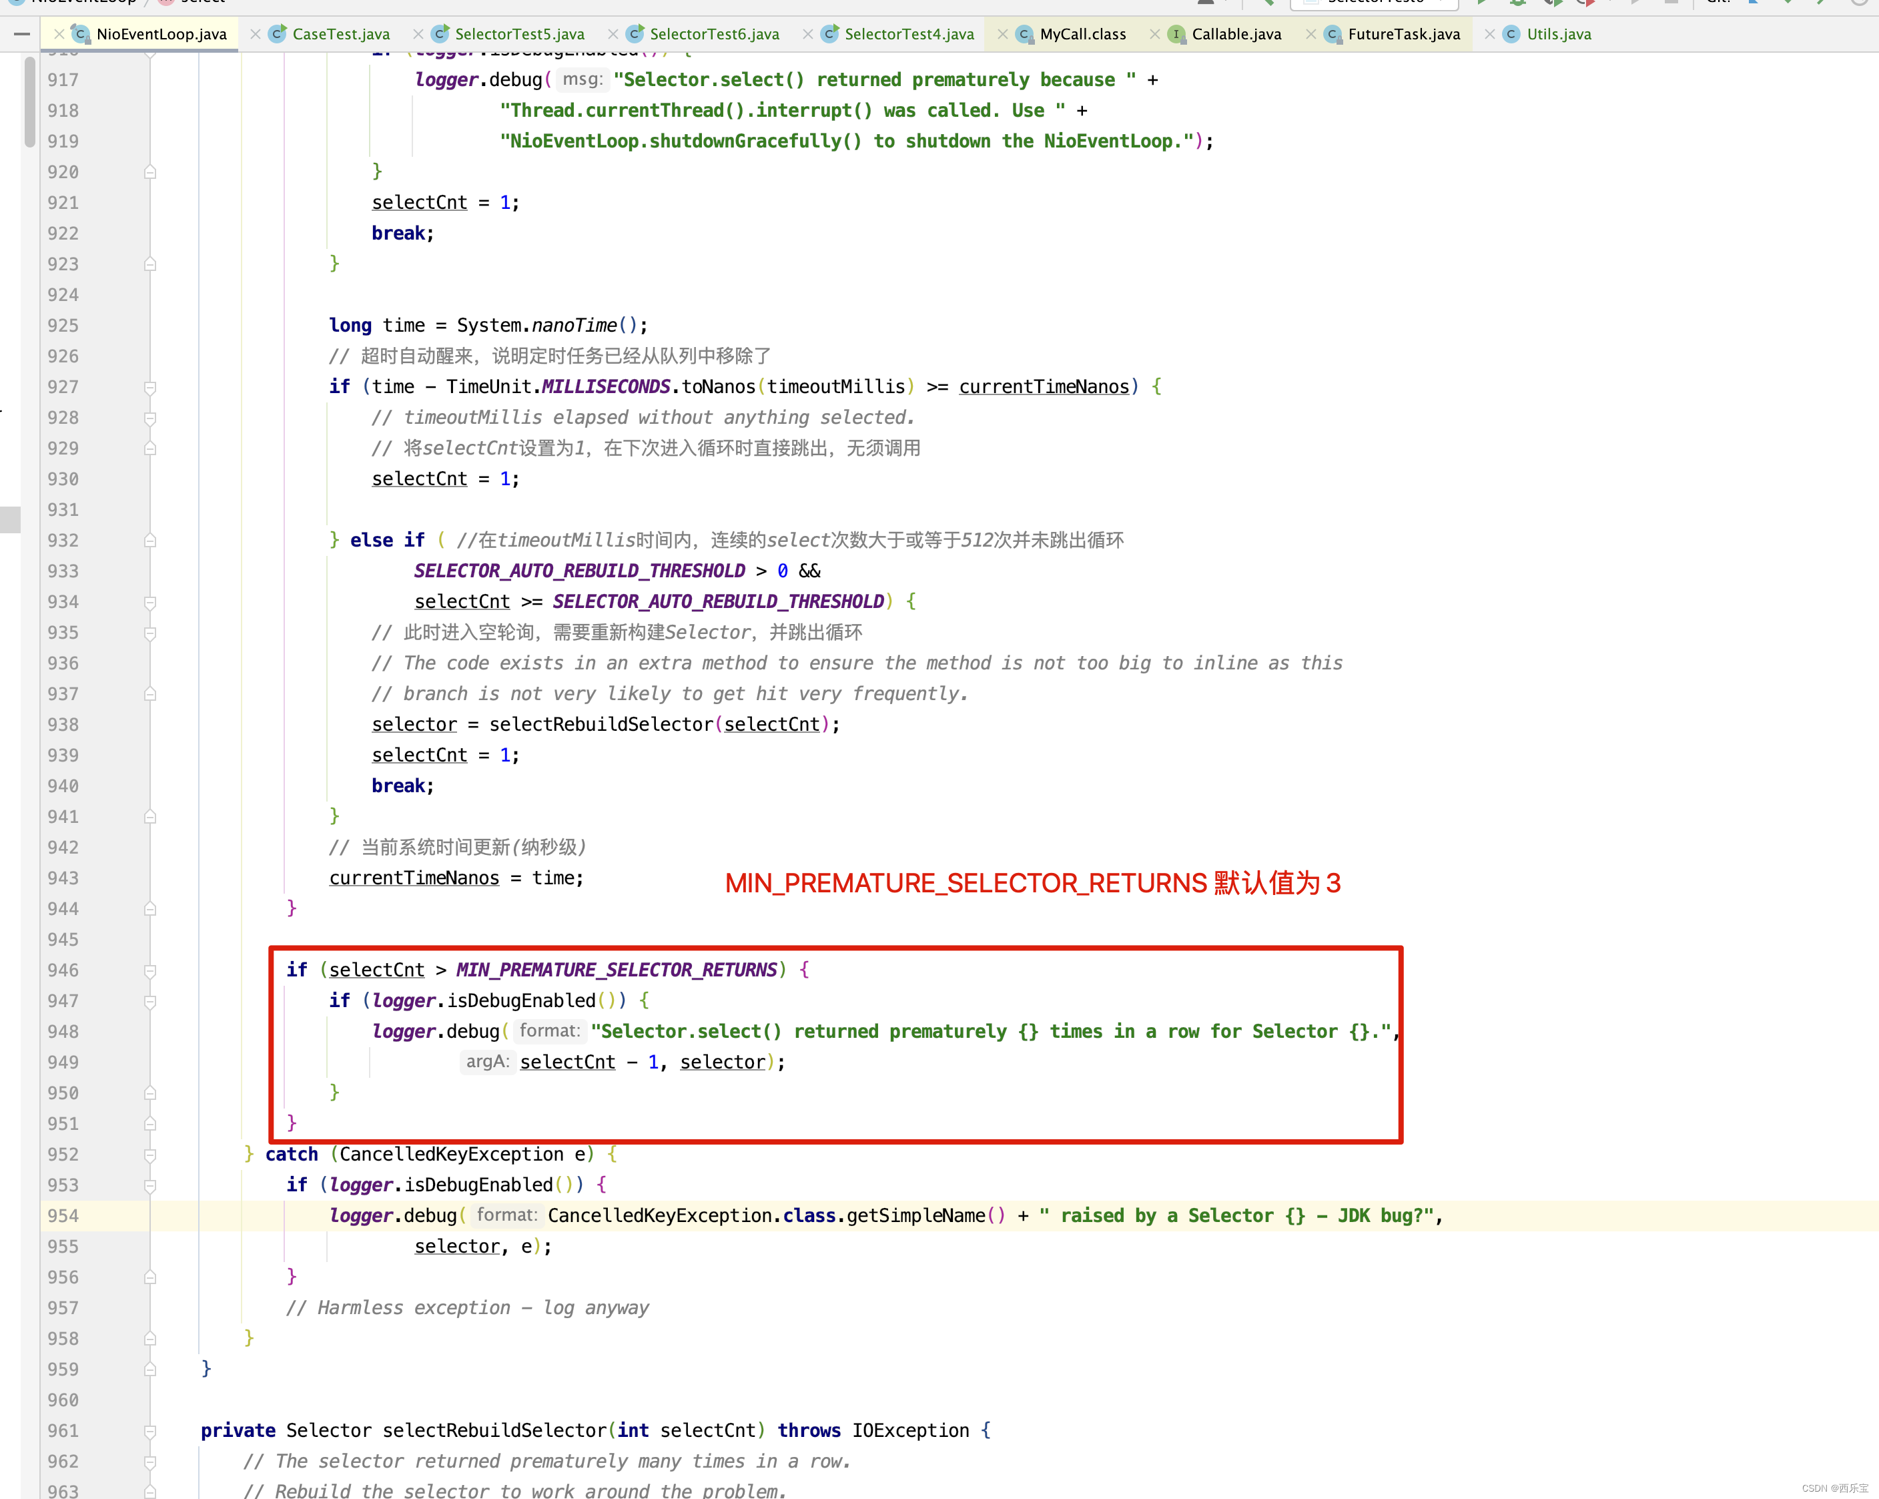The height and width of the screenshot is (1499, 1879).
Task: Fold the catch block at line 952
Action: click(x=150, y=1155)
